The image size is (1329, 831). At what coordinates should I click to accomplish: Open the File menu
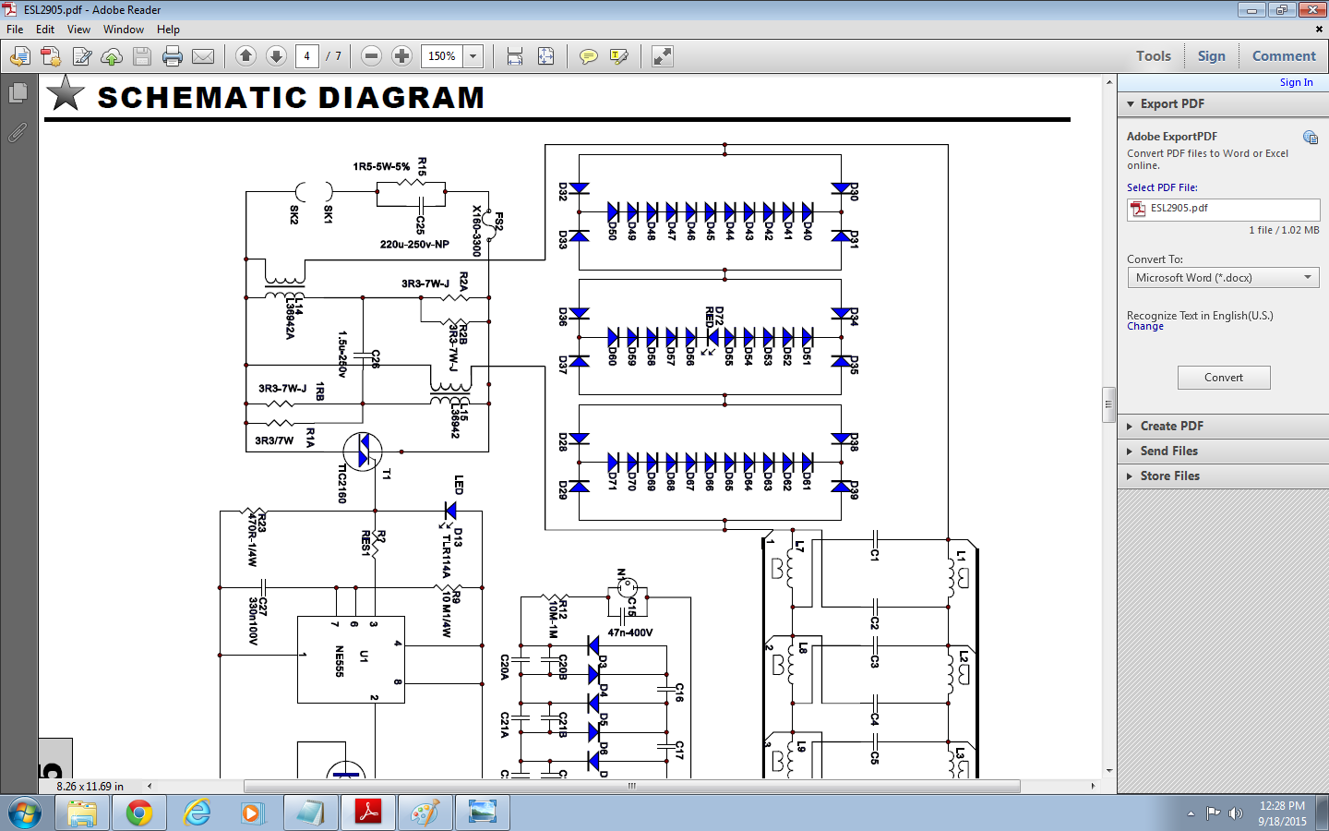tap(15, 30)
